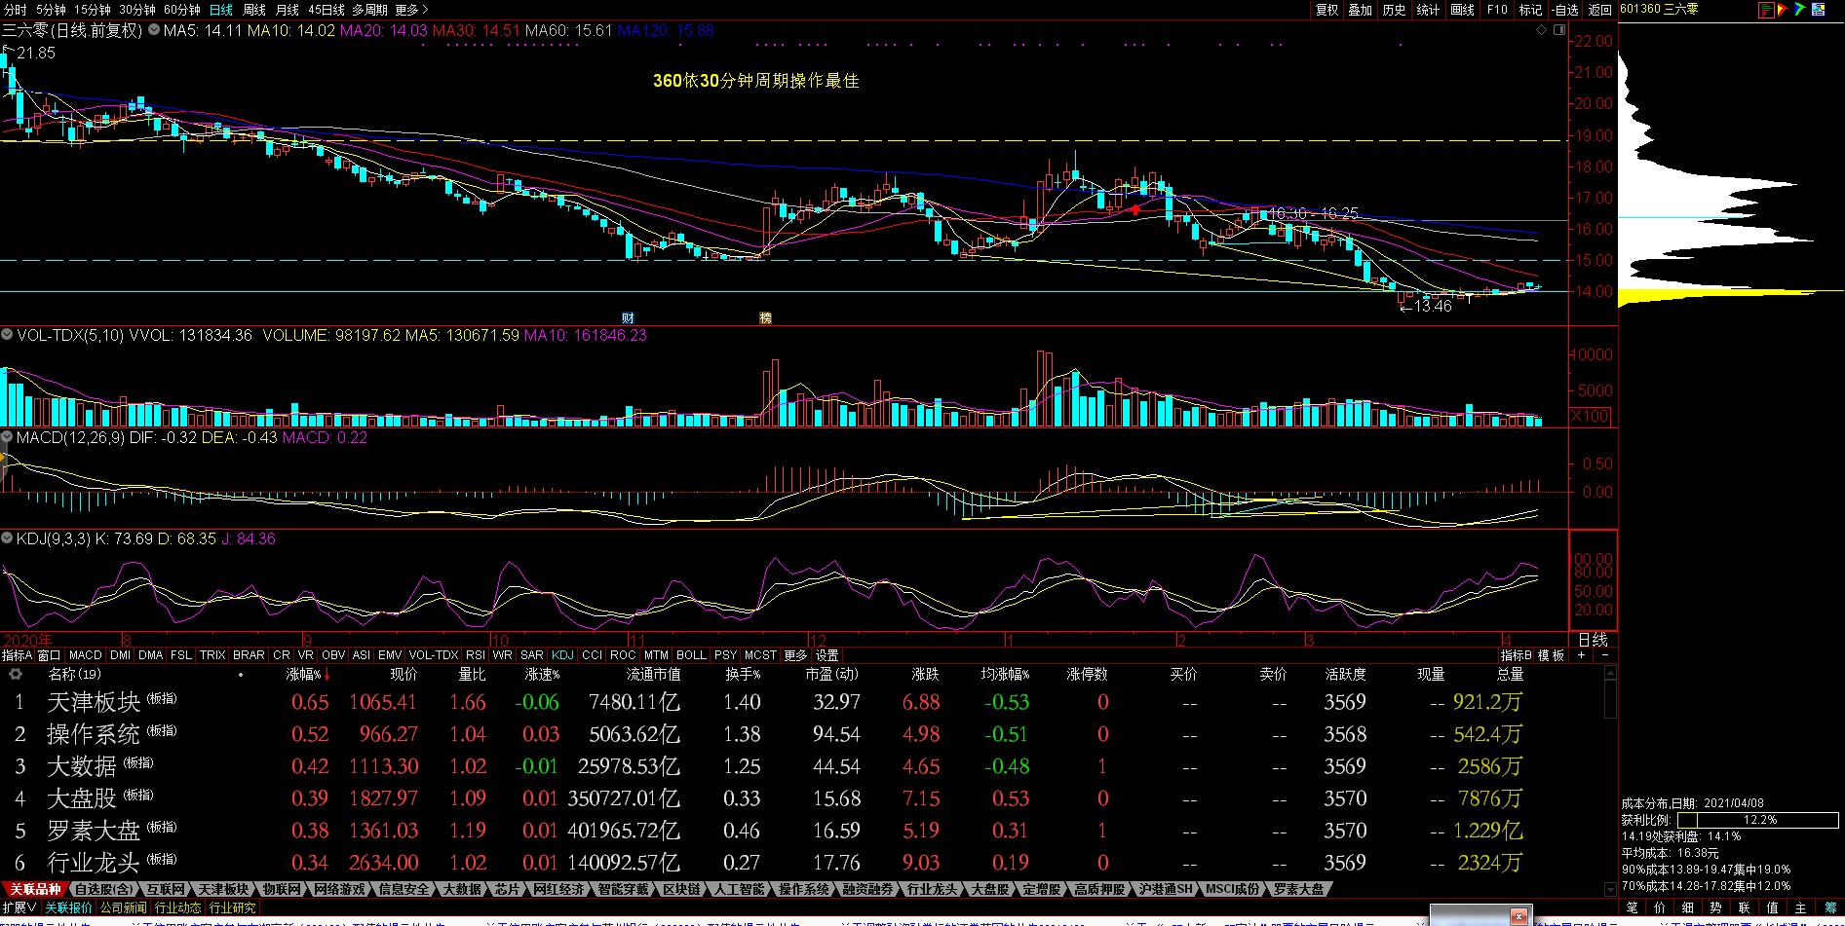1845x926 pixels.
Task: Click the list scrollbar up arrow
Action: coord(1610,674)
